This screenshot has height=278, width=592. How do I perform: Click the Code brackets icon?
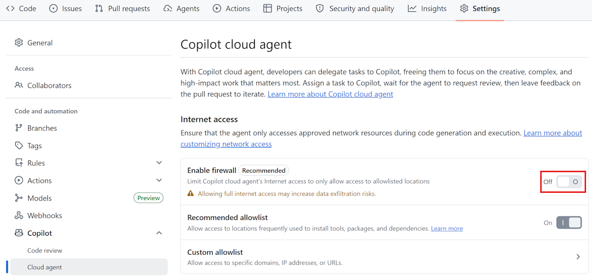pos(10,8)
